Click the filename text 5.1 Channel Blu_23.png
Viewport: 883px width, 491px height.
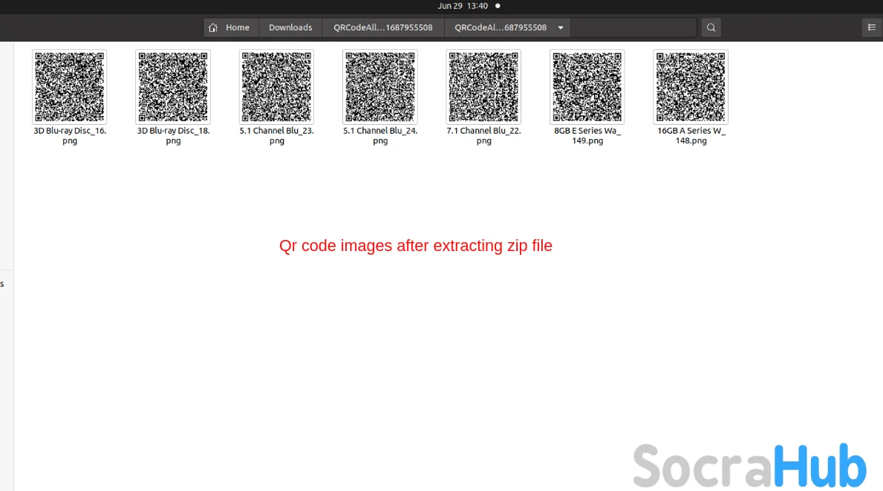[x=276, y=135]
